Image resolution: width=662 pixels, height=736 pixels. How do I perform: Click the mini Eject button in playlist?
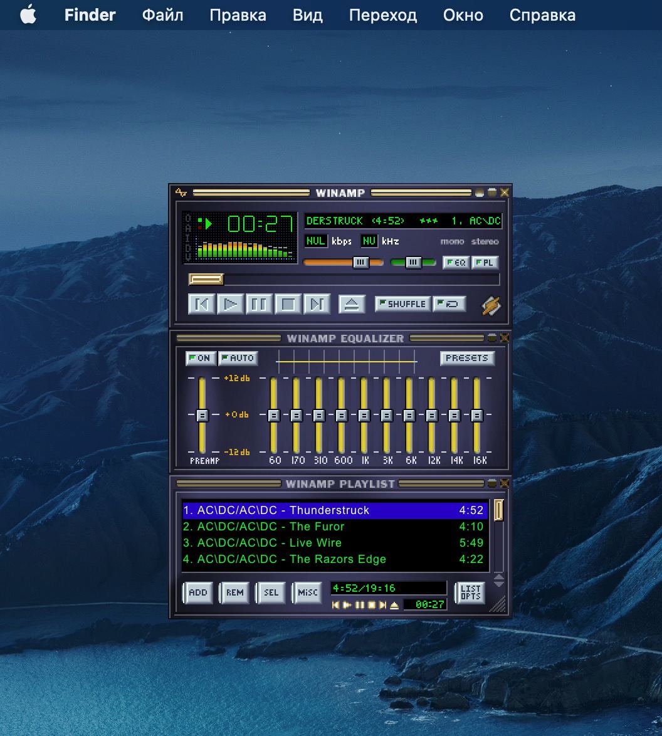tap(394, 605)
